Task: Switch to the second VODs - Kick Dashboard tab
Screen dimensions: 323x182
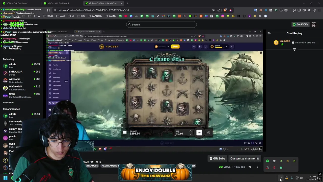Action: pos(60,3)
